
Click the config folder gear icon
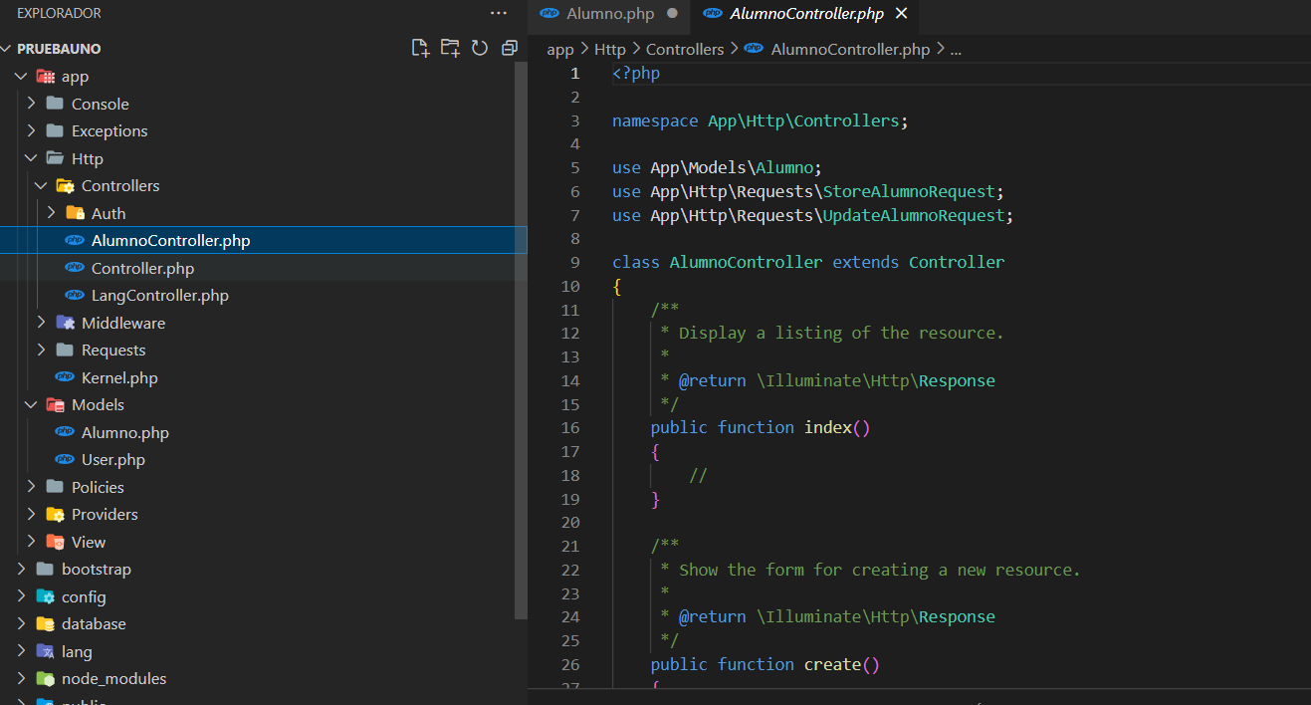click(46, 596)
